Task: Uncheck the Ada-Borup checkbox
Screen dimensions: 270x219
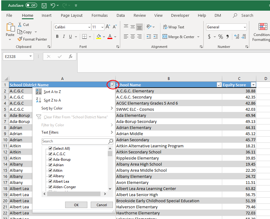Action: click(51, 160)
